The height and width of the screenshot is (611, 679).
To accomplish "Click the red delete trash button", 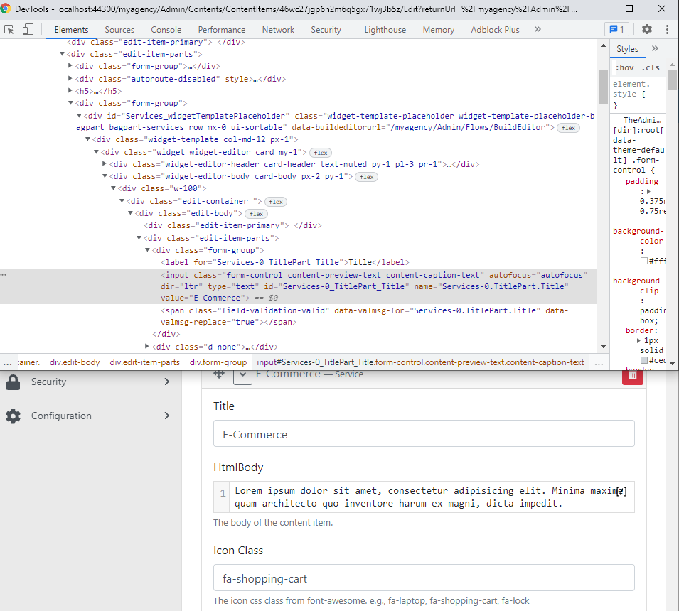I will tap(632, 377).
